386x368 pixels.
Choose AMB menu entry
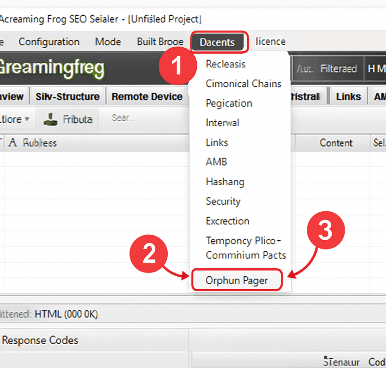tap(216, 162)
